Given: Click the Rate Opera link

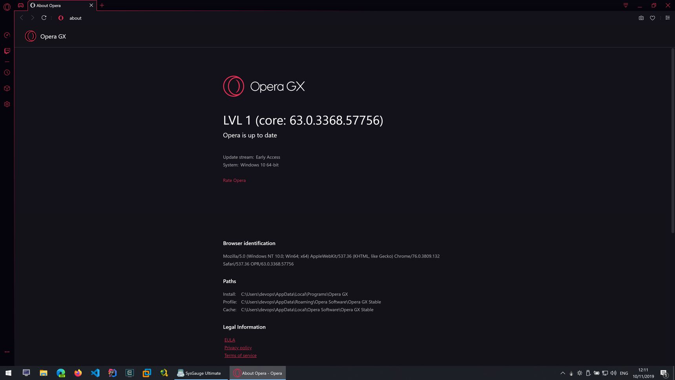Looking at the screenshot, I should (x=234, y=180).
